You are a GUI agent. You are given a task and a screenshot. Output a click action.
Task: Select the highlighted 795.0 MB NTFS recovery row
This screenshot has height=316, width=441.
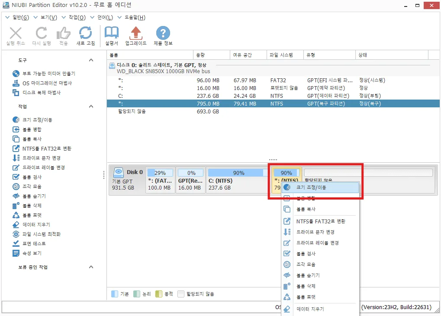click(x=273, y=103)
